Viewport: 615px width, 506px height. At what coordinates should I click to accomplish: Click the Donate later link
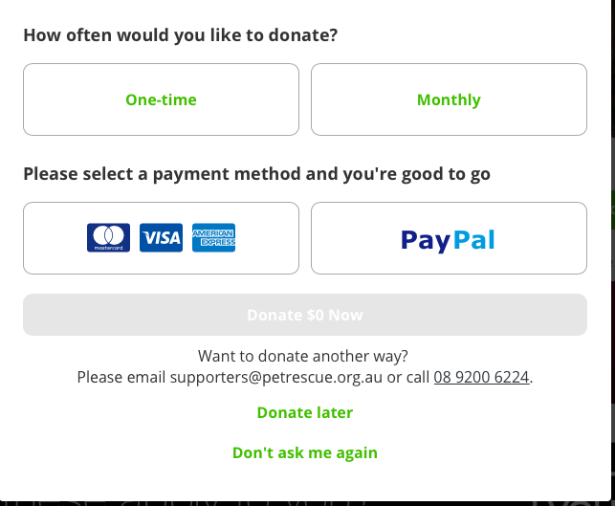pos(305,412)
